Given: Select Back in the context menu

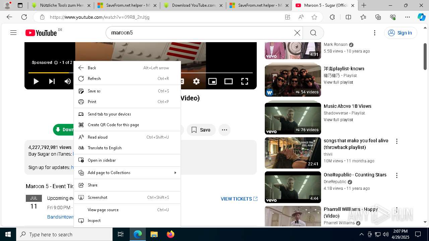Looking at the screenshot, I should coord(127,68).
